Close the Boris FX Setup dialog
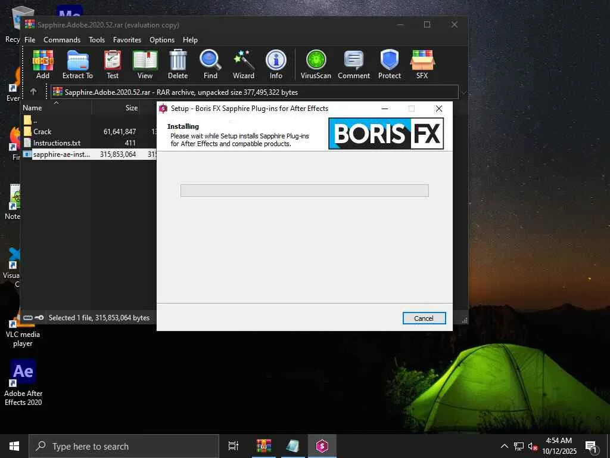The height and width of the screenshot is (458, 610). pyautogui.click(x=439, y=109)
